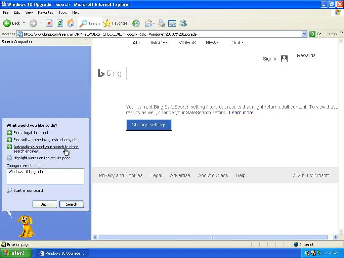Click the green Go button
The height and width of the screenshot is (258, 344).
[x=316, y=34]
